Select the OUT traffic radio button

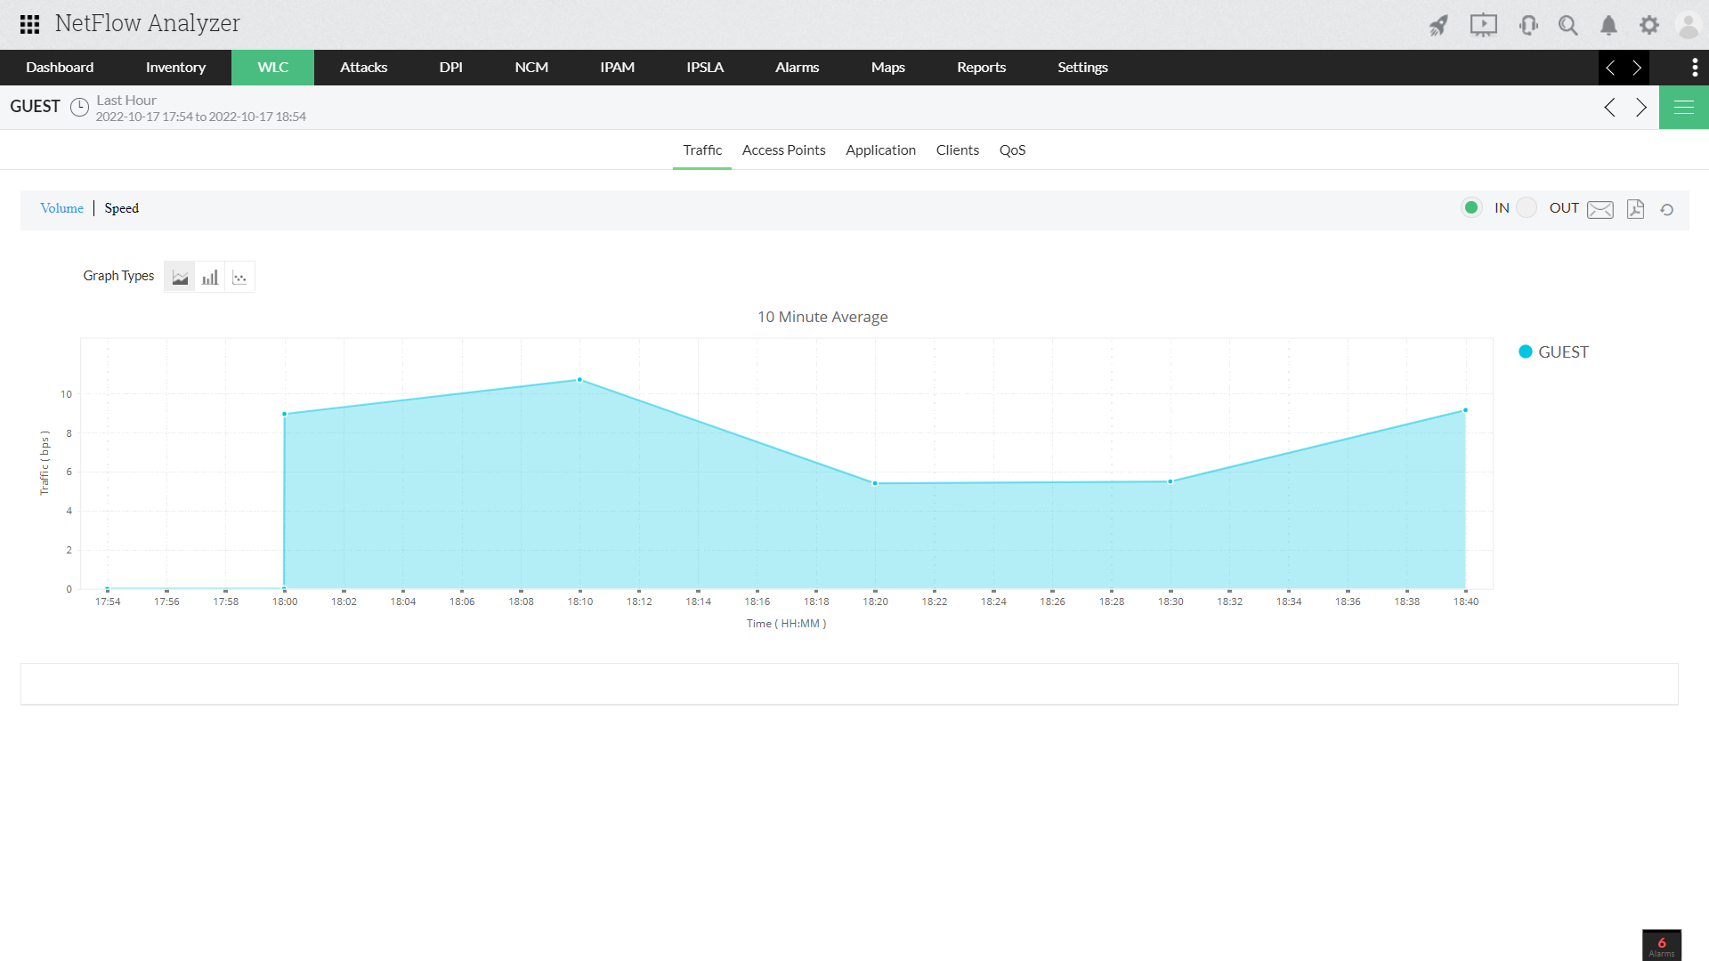click(1527, 207)
